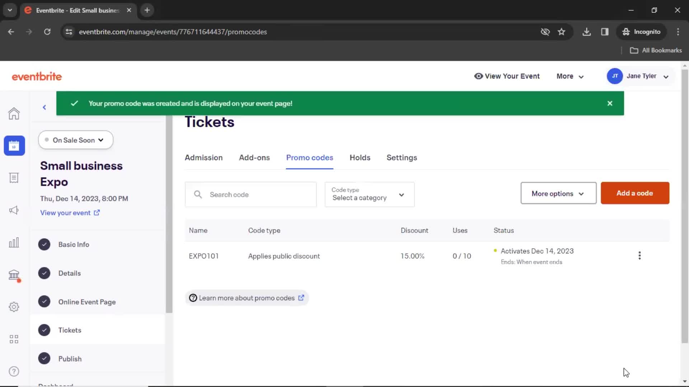Viewport: 689px width, 387px height.
Task: Open Learn more about promo codes link
Action: 247,298
